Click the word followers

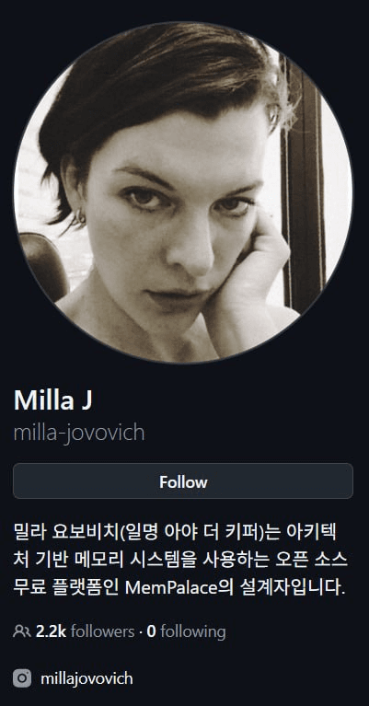click(102, 631)
